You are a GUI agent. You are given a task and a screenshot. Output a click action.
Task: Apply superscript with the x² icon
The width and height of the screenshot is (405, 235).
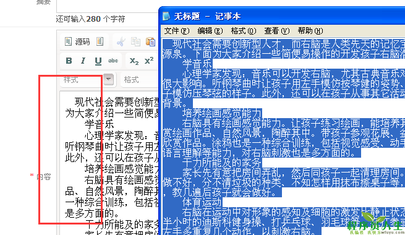coord(149,61)
